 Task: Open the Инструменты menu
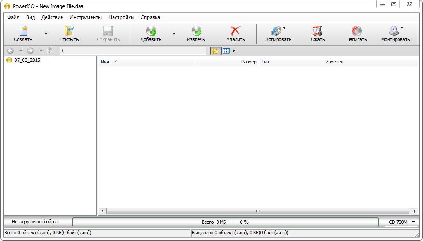point(86,17)
